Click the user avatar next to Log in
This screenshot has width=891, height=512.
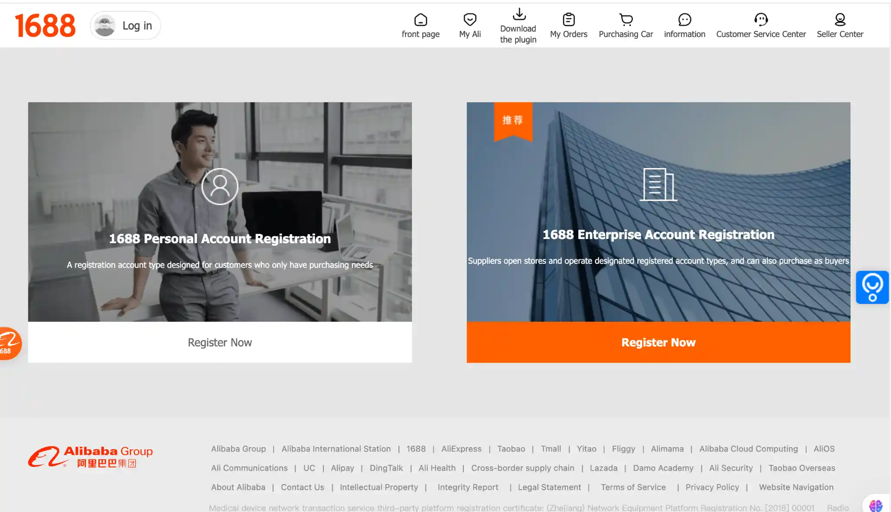[105, 25]
